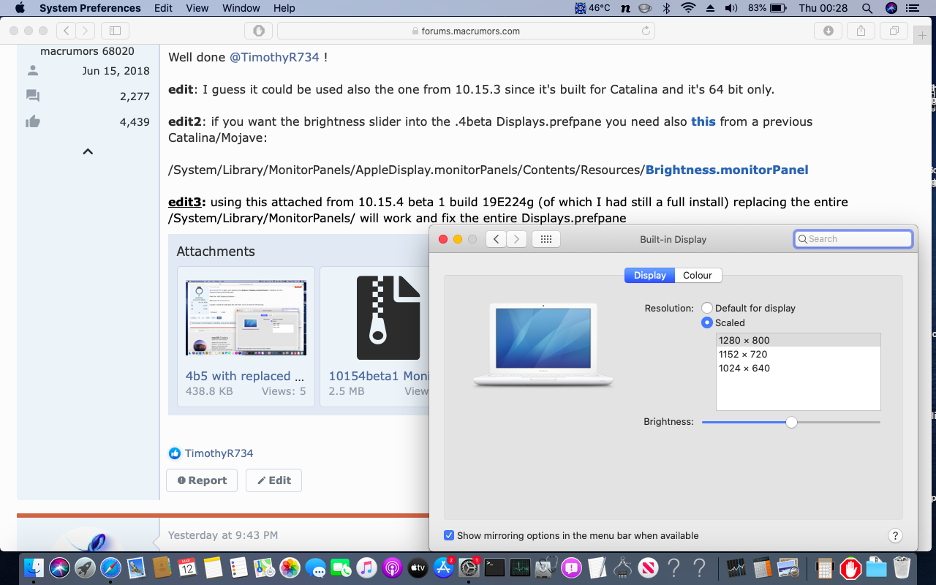Switch to the Colour tab

(x=698, y=276)
